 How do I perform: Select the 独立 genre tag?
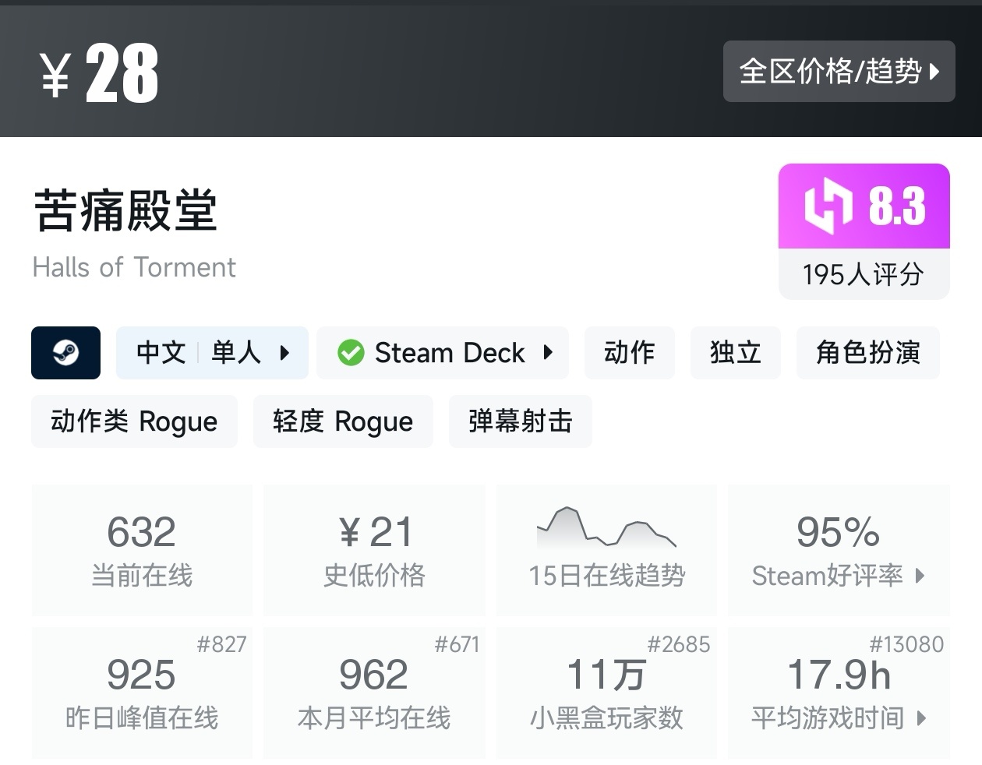coord(735,353)
